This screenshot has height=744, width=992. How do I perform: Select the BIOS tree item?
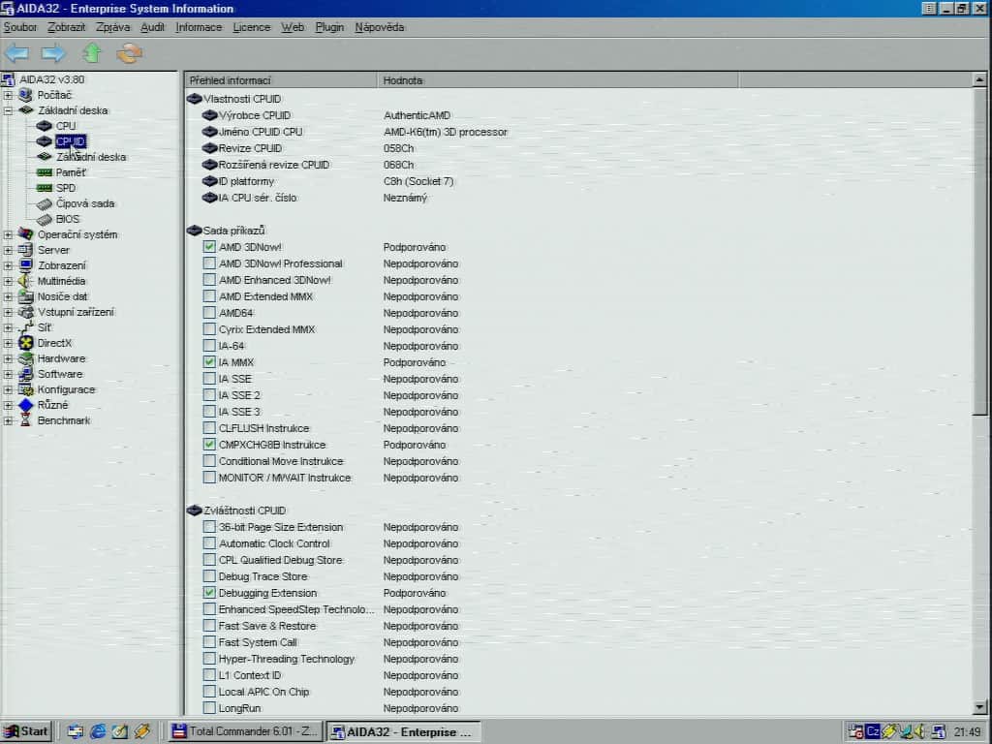tap(68, 219)
